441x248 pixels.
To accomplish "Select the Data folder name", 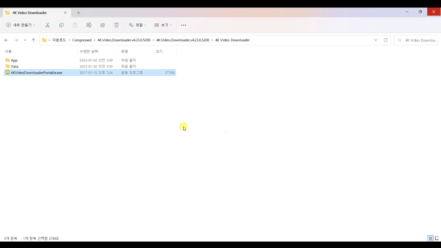I will (15, 66).
